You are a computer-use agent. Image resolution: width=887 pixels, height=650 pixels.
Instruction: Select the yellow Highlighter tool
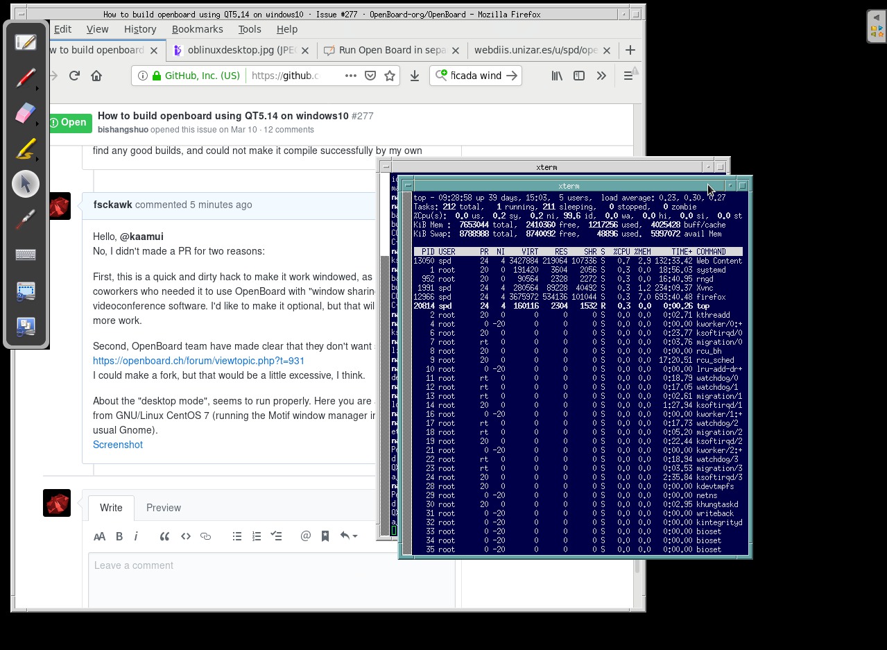(x=26, y=148)
